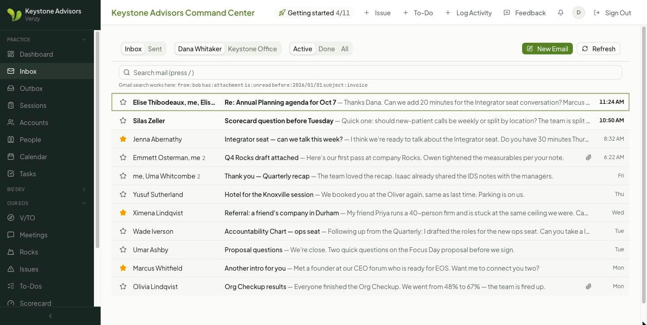
Task: Compose a New Email
Action: (x=547, y=49)
